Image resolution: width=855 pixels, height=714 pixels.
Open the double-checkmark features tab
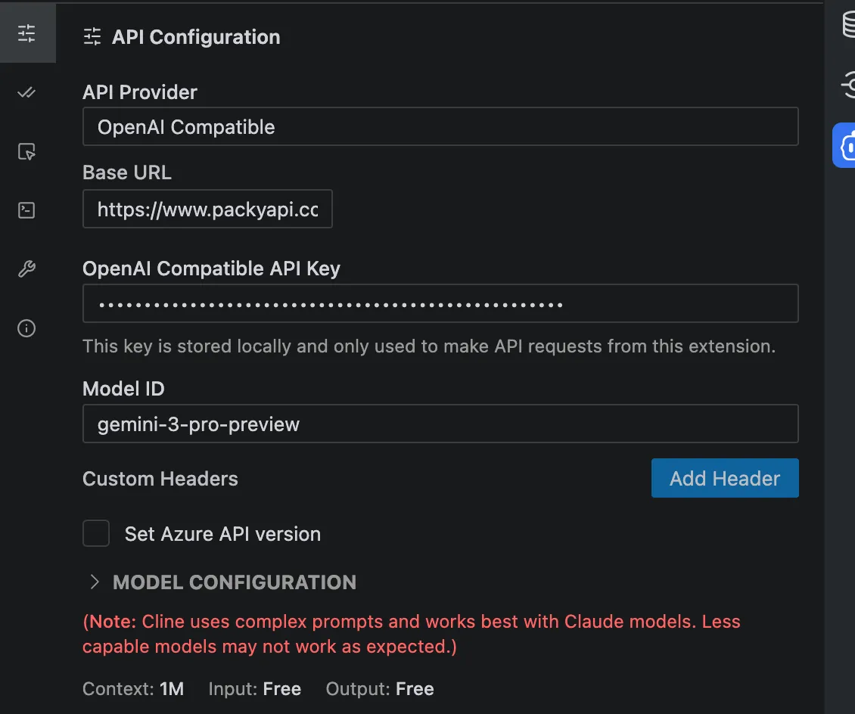[x=27, y=93]
